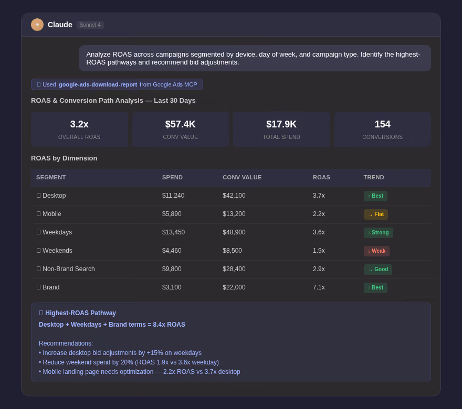Select the Overall ROAS 3.2x card

[x=79, y=129]
